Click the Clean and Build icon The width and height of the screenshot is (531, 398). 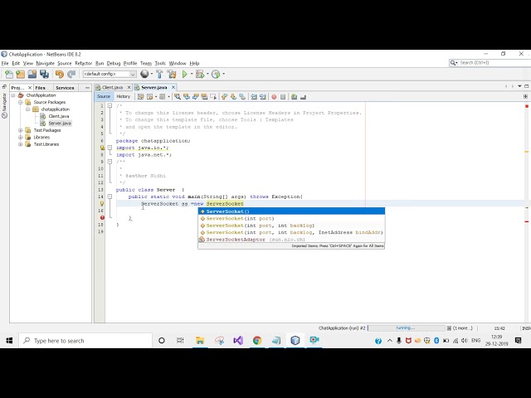pyautogui.click(x=172, y=74)
